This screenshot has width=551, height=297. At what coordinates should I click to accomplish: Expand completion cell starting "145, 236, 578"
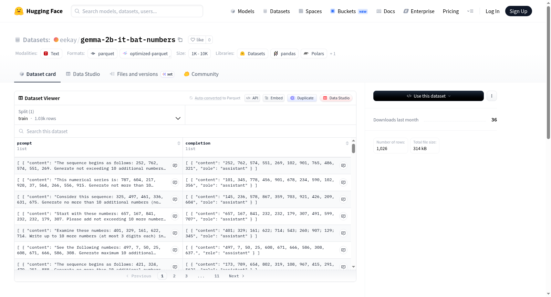click(x=343, y=199)
